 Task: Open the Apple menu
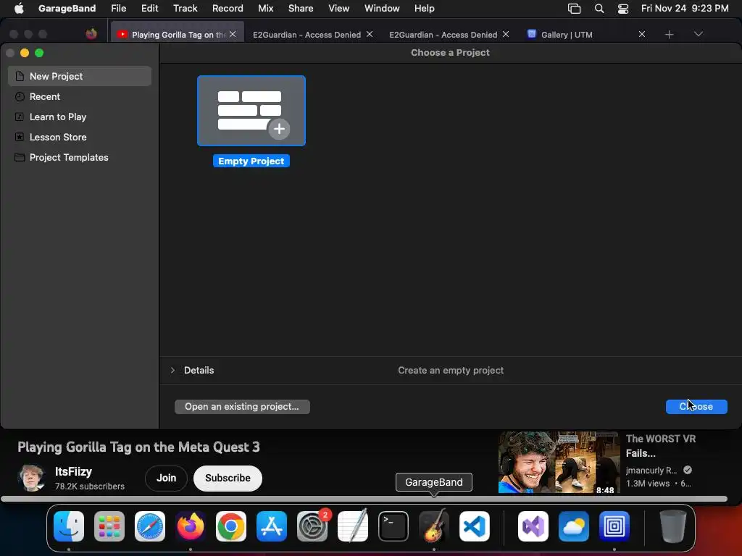19,8
